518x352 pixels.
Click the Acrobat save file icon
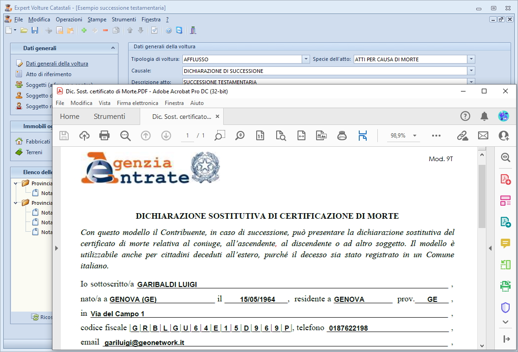click(64, 136)
